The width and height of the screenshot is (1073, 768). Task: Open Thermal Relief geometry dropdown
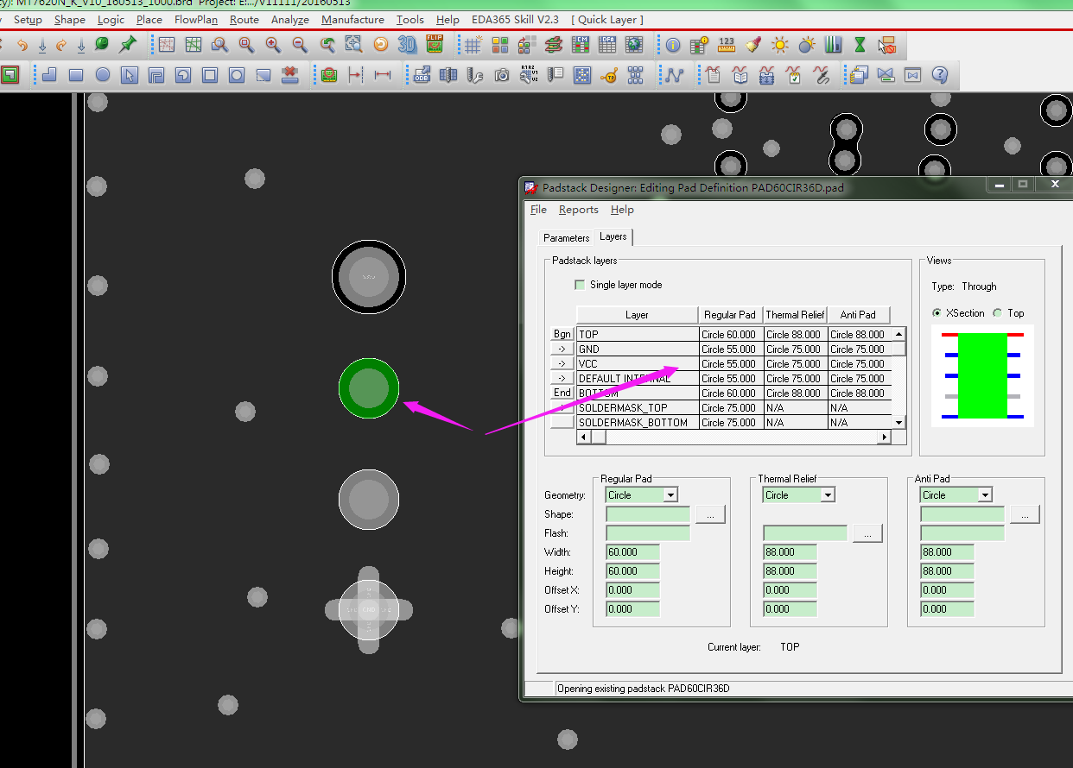[828, 495]
